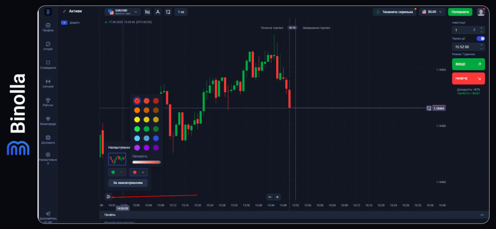The width and height of the screenshot is (496, 229).
Task: Decrease investment amount with minus
Action: tap(481, 32)
